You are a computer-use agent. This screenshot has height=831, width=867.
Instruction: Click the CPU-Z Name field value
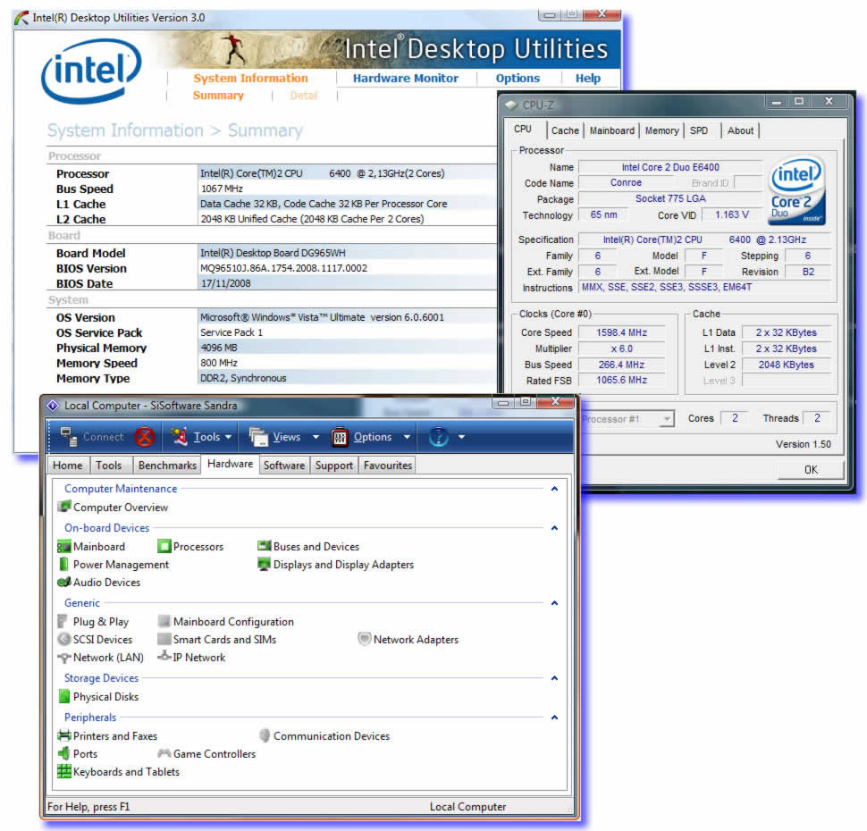point(670,167)
